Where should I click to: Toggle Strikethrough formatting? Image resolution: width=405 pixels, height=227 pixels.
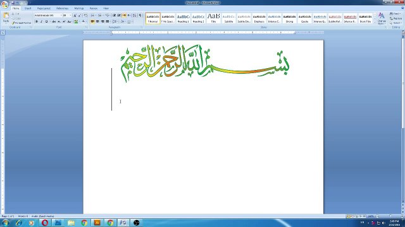pos(54,21)
